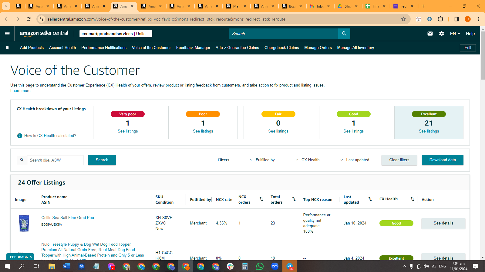Click the browser address bar URL
The width and height of the screenshot is (485, 272).
[167, 19]
